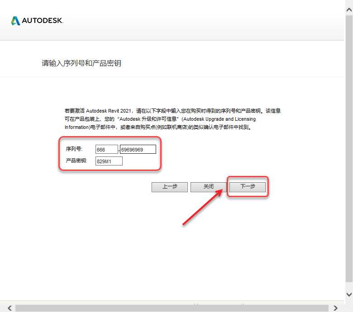Screen dimensions: 353x312
Task: Click the 下一步 (Next) button
Action: (x=248, y=187)
